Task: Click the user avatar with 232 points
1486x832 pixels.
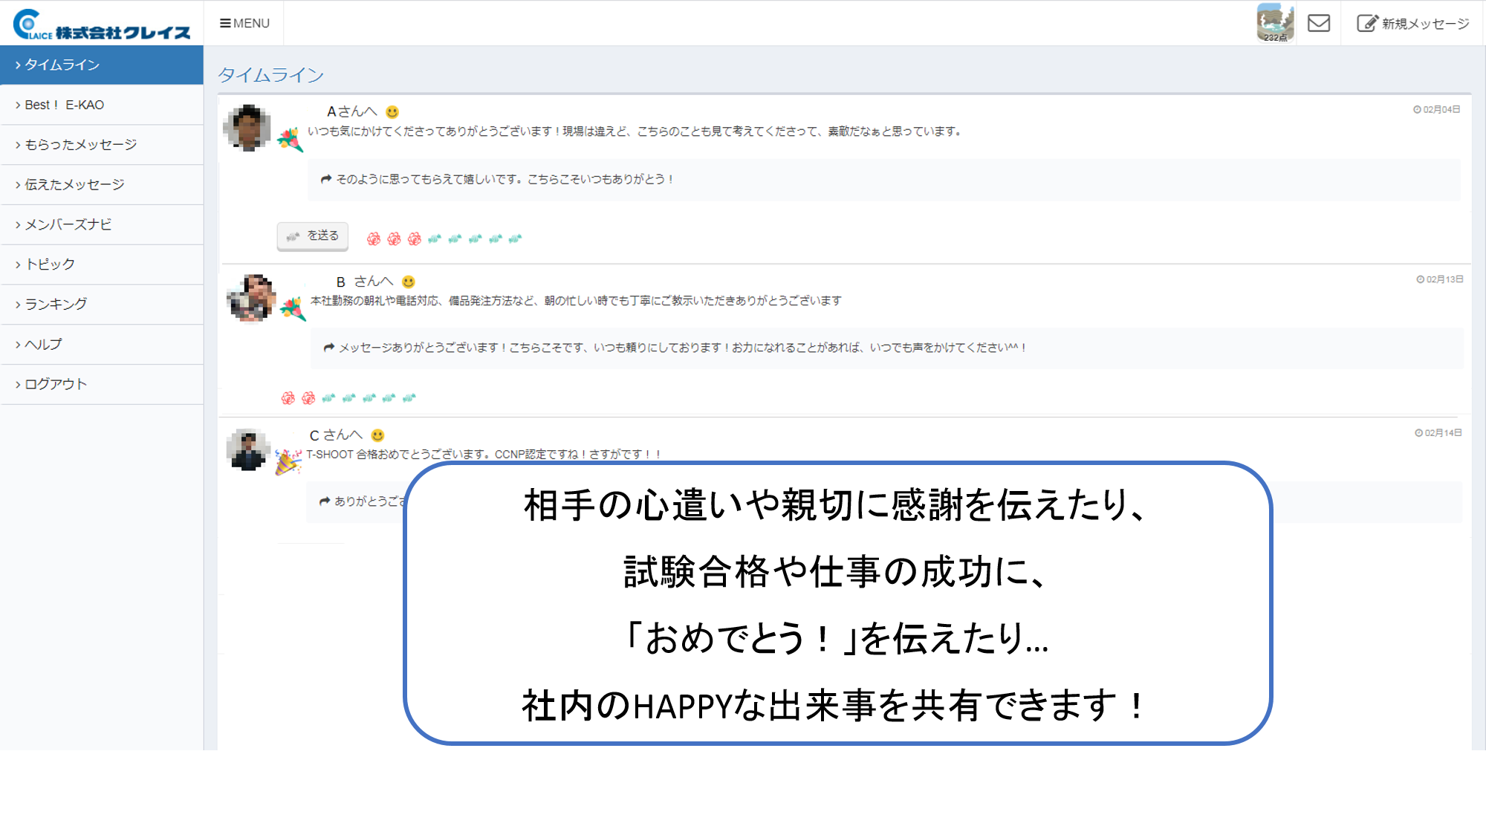Action: pos(1275,22)
